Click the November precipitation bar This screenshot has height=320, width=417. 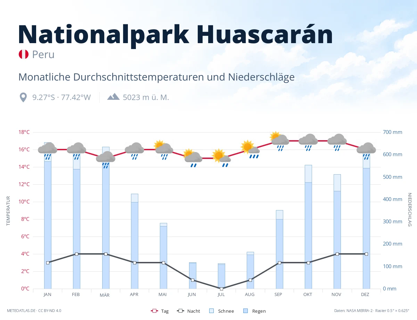click(x=337, y=232)
